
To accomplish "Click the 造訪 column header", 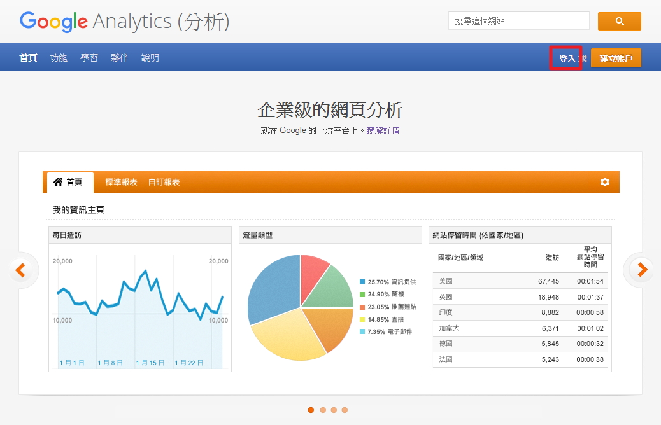I will 552,258.
